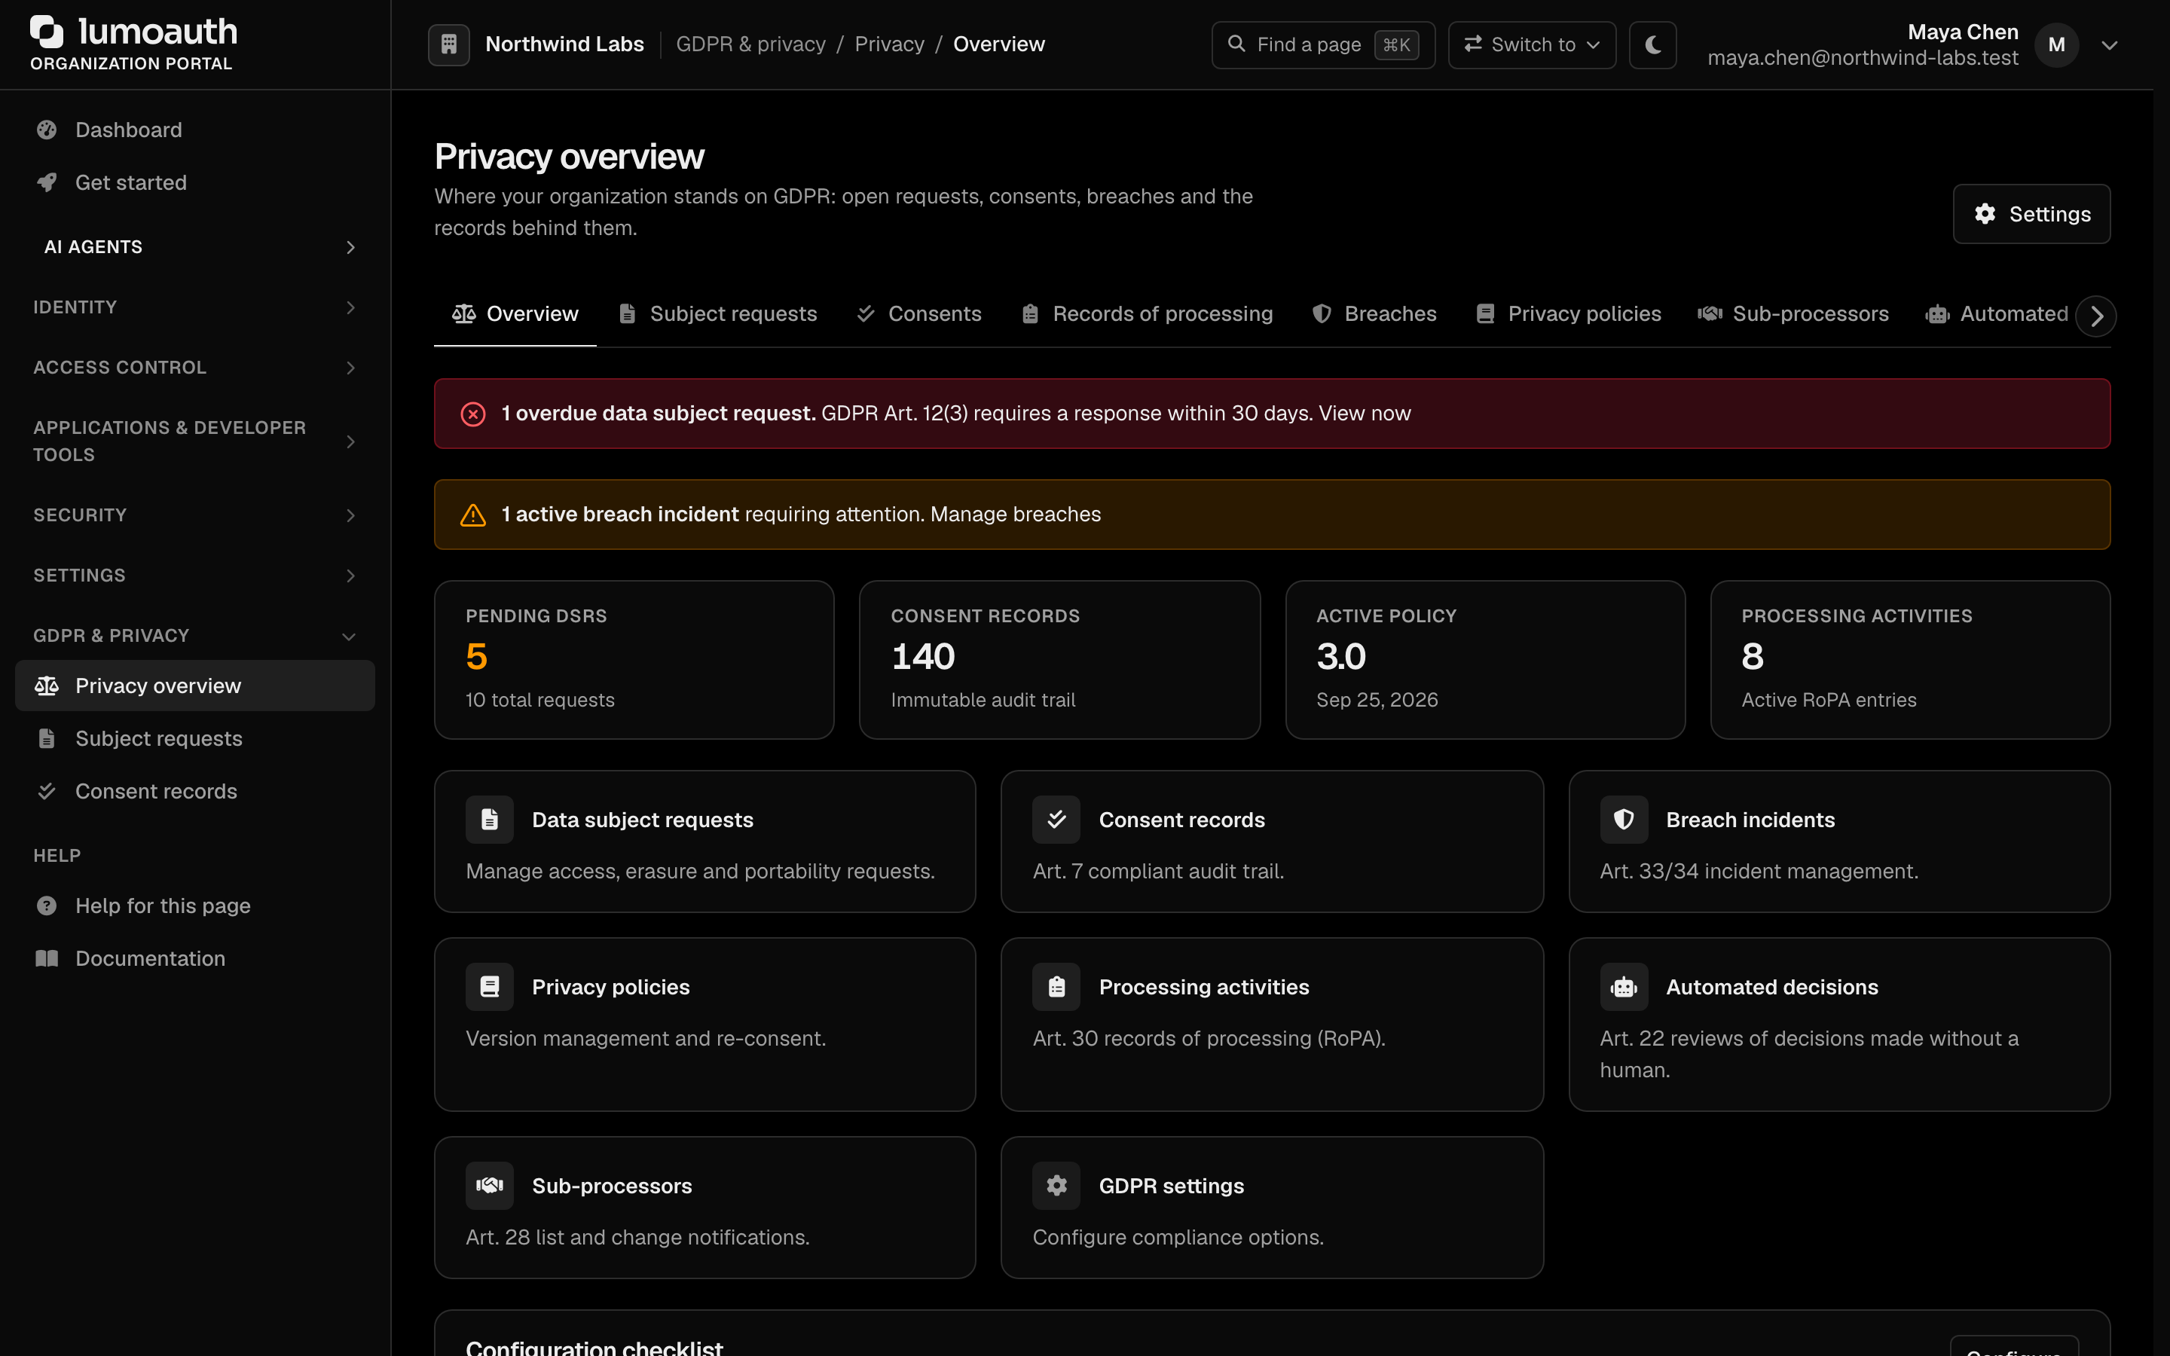The height and width of the screenshot is (1356, 2170).
Task: Expand the Identity section
Action: [x=195, y=307]
